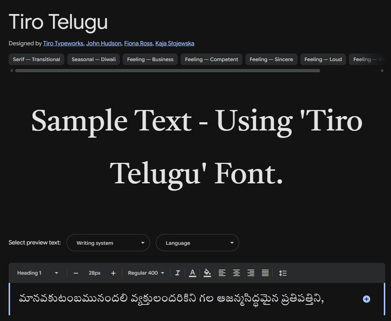Open the Tiro Typeworks designer link
The width and height of the screenshot is (391, 321).
pos(63,43)
